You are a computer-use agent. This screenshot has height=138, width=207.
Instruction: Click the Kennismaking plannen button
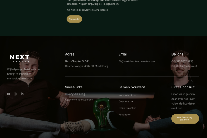pos(185,118)
